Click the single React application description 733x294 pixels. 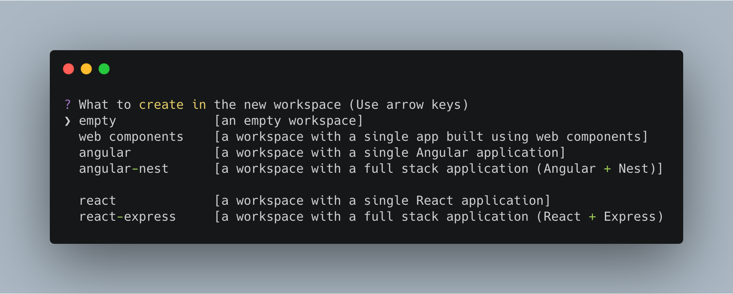[x=382, y=200]
